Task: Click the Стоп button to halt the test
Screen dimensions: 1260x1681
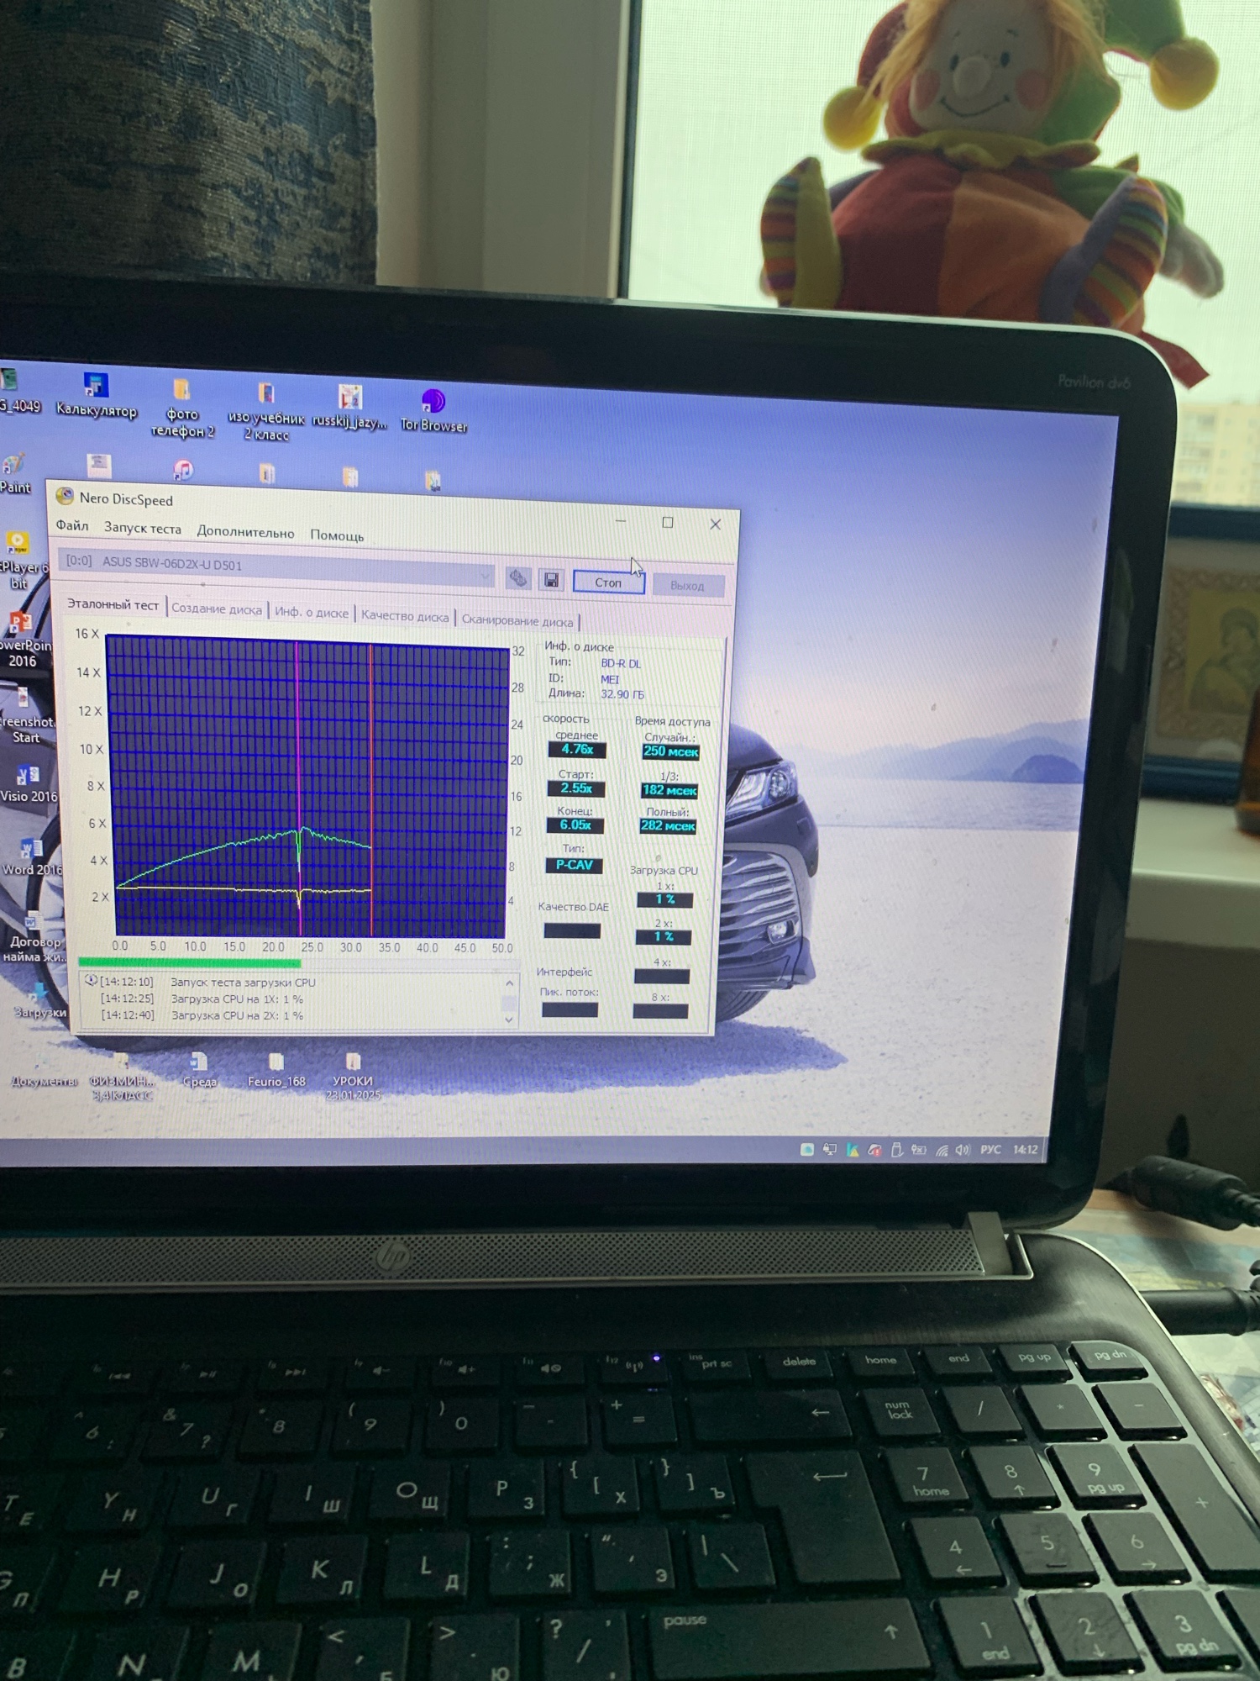Action: pos(608,582)
